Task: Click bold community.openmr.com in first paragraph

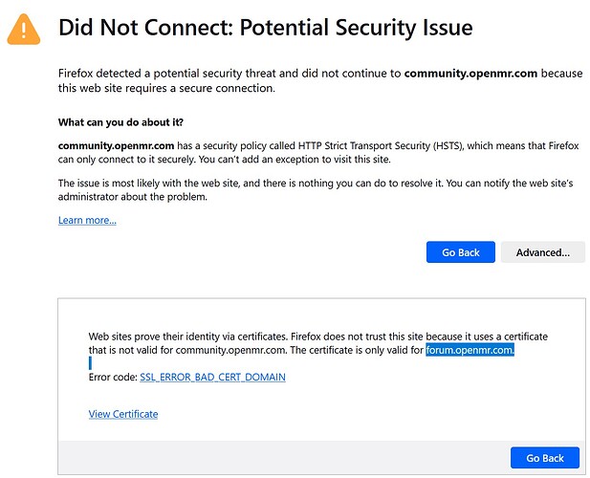Action: point(470,73)
